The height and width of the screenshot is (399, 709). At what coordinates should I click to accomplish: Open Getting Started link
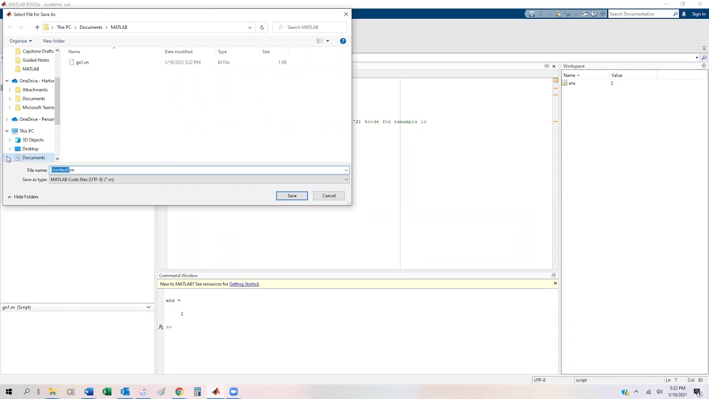coord(244,284)
